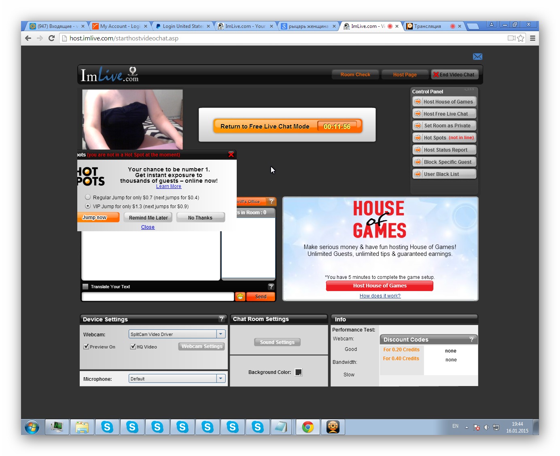Click the webcam preview video
The height and width of the screenshot is (456, 560).
pos(132,120)
